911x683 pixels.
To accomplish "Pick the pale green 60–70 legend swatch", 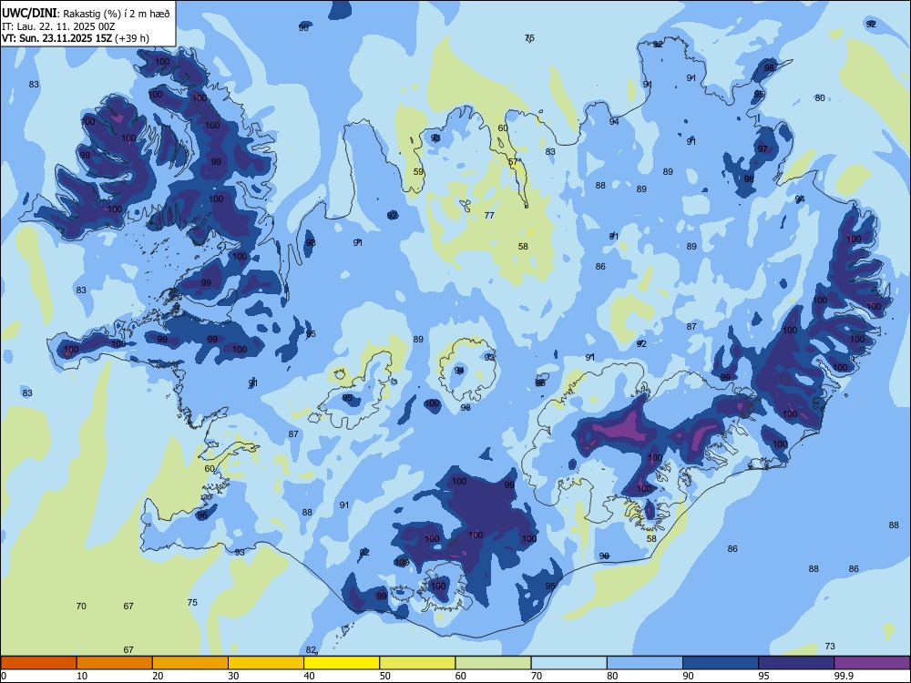I will 493,663.
